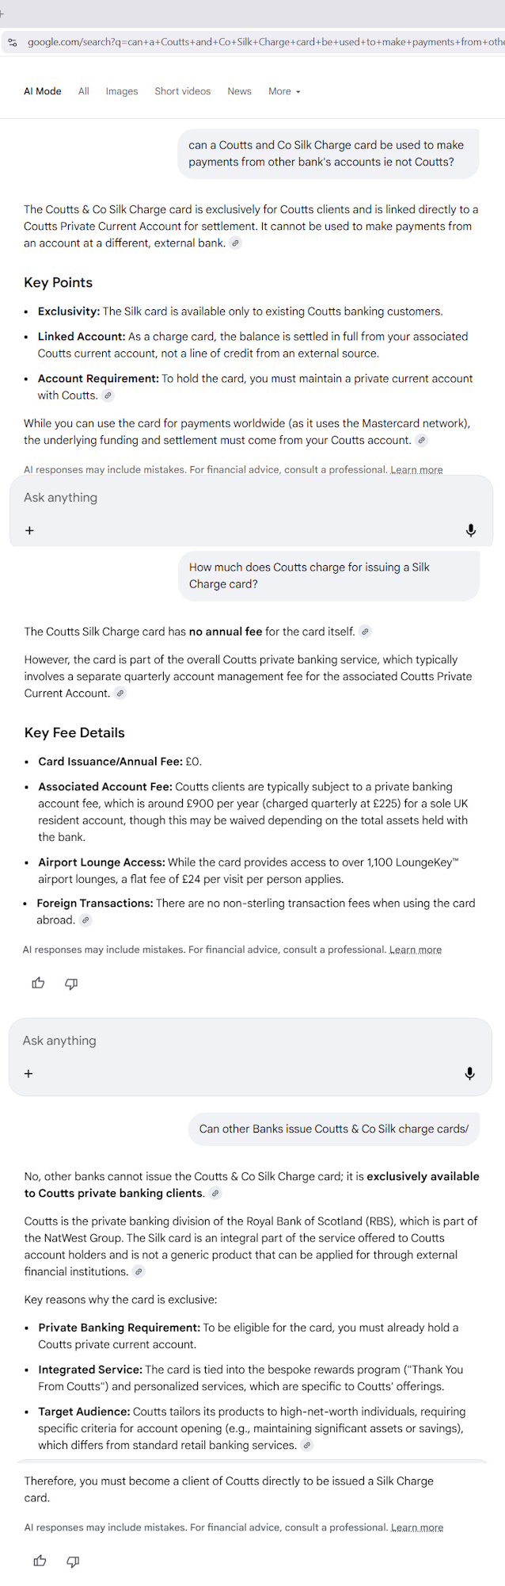Click microphone icon in second Ask anything box

[469, 1073]
